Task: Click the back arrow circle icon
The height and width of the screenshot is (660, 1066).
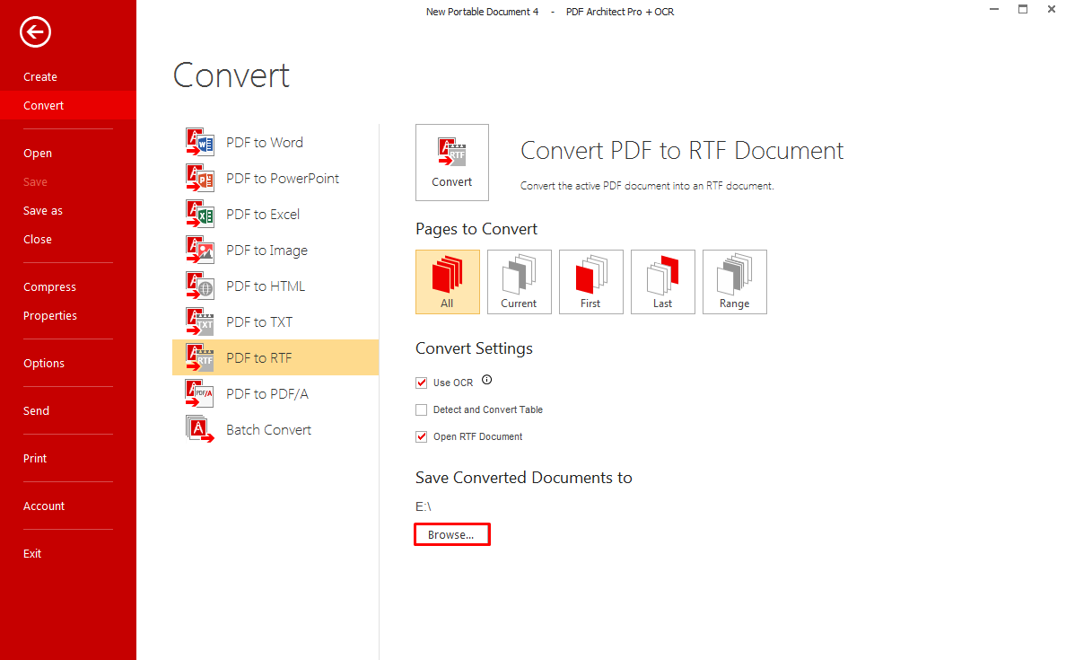Action: tap(35, 32)
